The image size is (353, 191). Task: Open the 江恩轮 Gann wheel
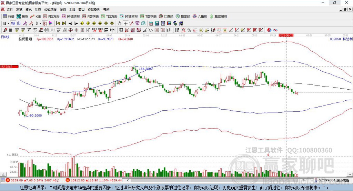(166, 17)
